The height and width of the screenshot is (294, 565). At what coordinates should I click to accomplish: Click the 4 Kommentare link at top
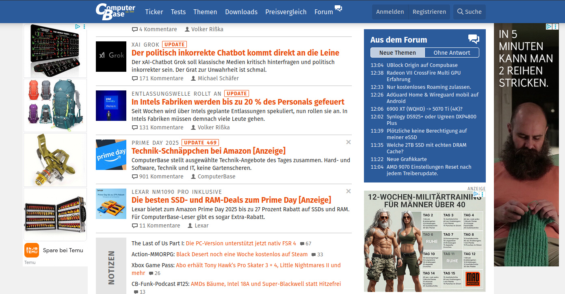pos(154,30)
